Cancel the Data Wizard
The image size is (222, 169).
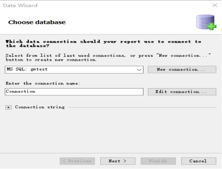tap(199, 161)
